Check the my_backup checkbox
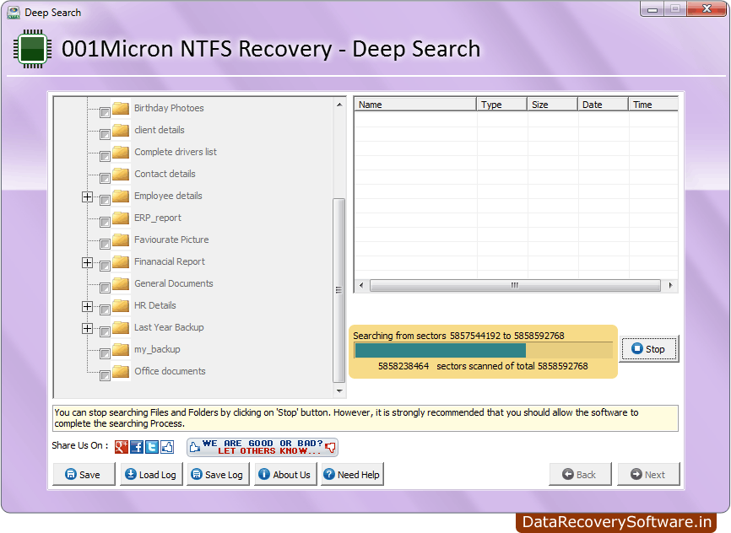The height and width of the screenshot is (533, 731). pos(105,353)
